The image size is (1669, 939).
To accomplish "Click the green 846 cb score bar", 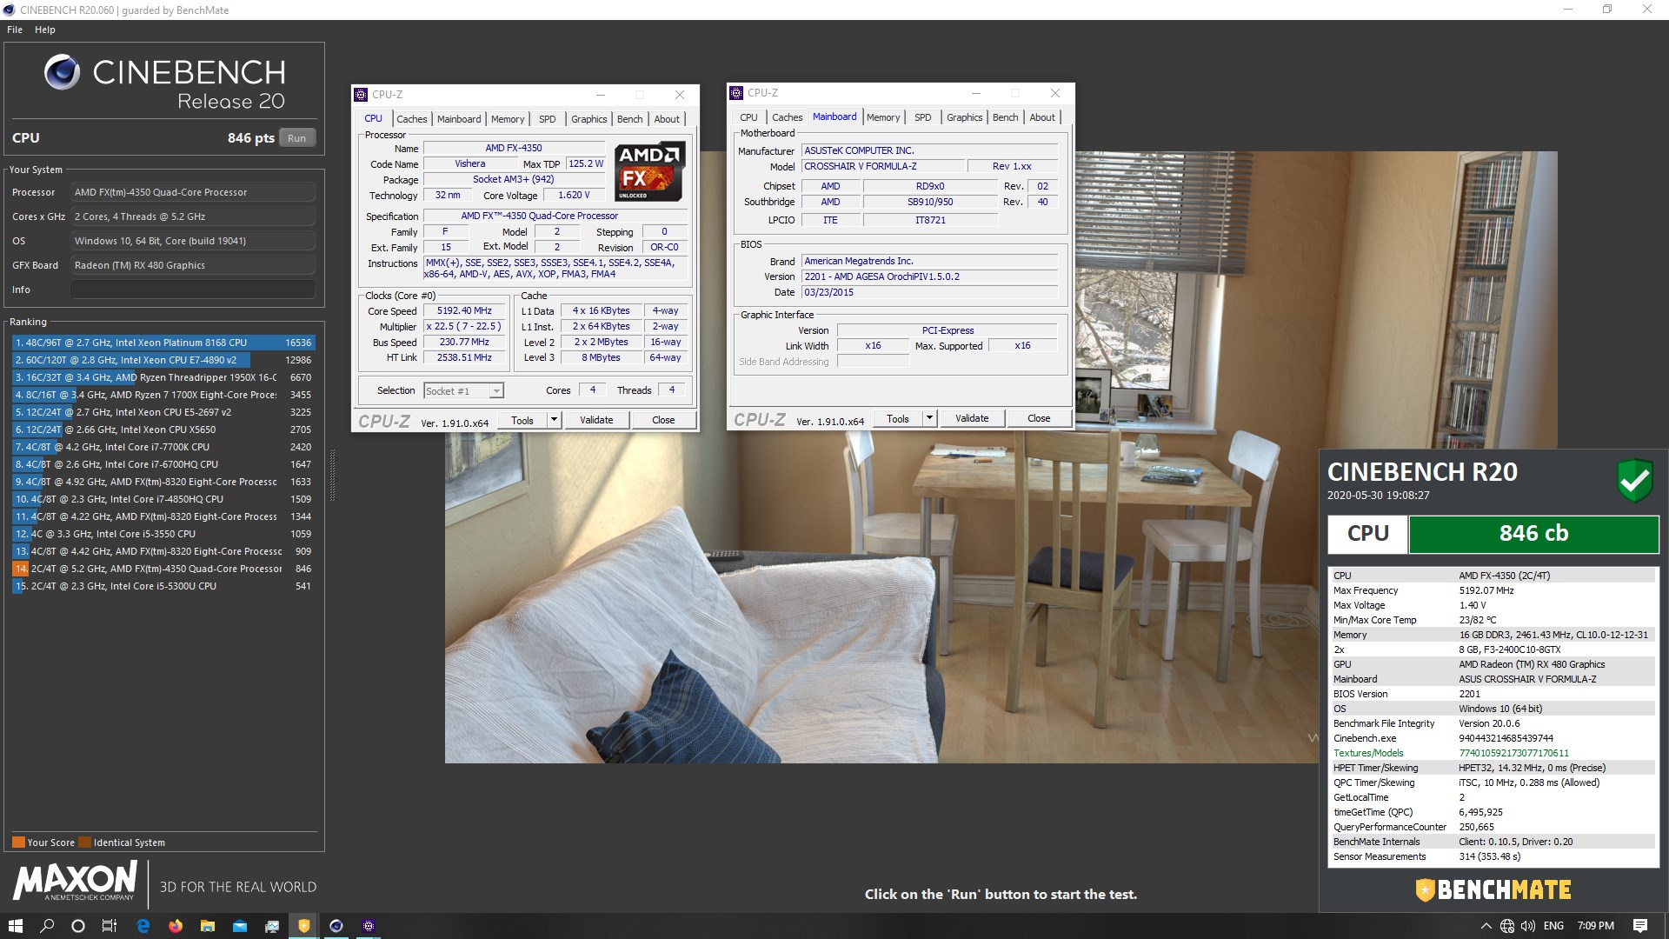I will [x=1533, y=534].
